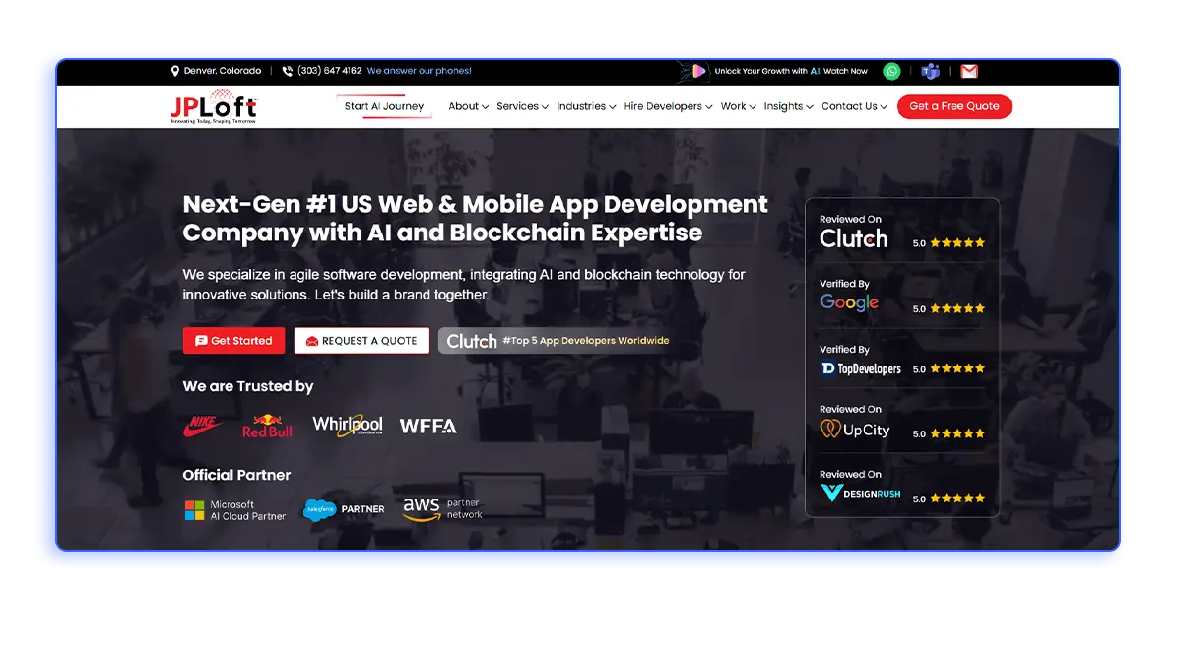Click the Nike logo

point(203,426)
